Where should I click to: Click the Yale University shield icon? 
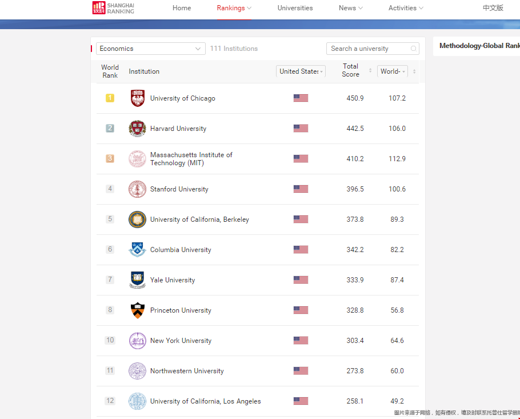click(x=137, y=280)
